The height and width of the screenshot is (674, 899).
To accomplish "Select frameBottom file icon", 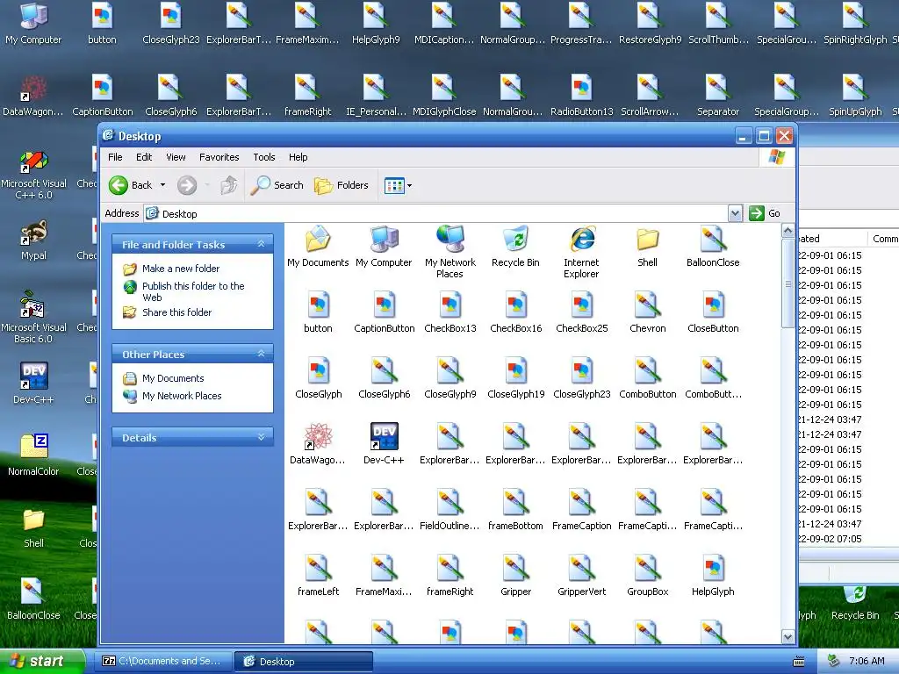I will click(515, 510).
